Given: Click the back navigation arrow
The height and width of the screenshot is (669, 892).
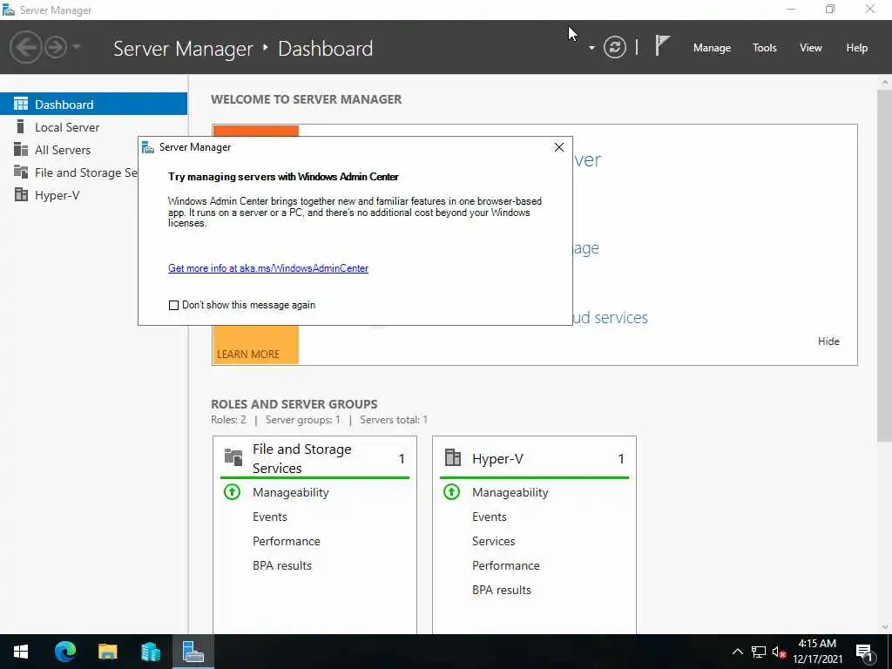Looking at the screenshot, I should 25,47.
